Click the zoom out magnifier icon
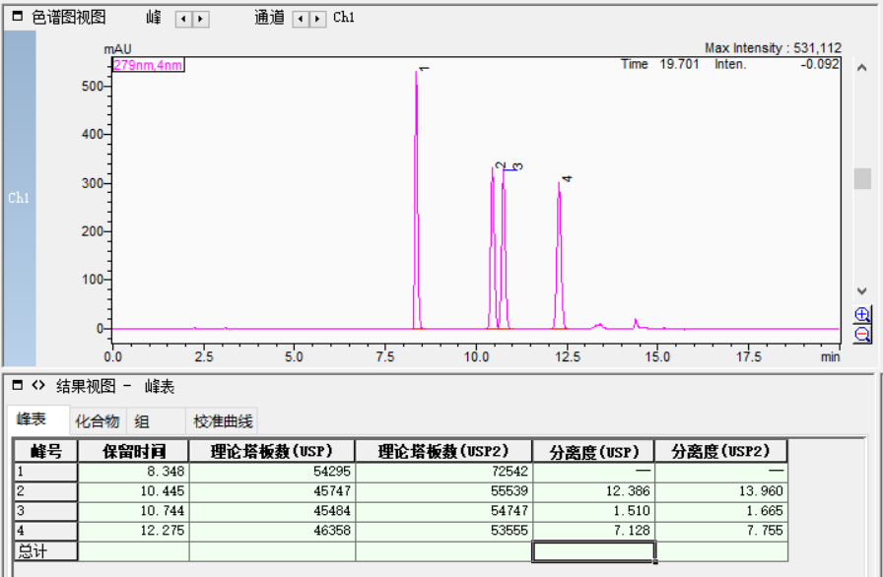The height and width of the screenshot is (577, 883). [x=862, y=335]
